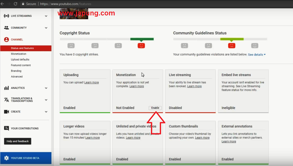The width and height of the screenshot is (293, 166).
Task: Click the YouTube Studio Beta gear icon
Action: point(6,158)
